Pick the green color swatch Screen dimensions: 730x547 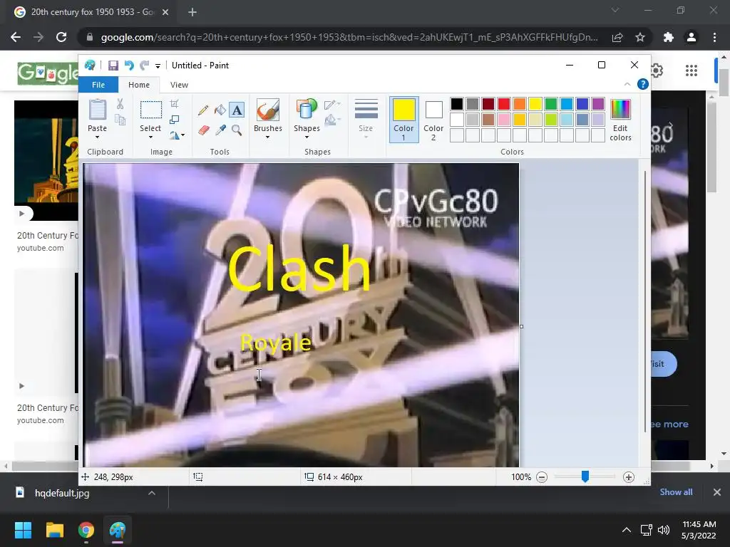point(551,104)
